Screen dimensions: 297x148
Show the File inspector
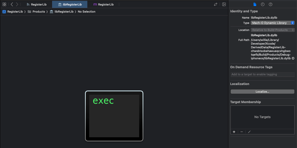[x=255, y=4]
